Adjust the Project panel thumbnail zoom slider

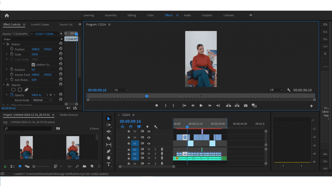[x=41, y=166]
